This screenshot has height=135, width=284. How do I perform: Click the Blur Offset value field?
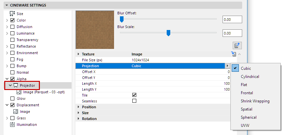(x=232, y=20)
